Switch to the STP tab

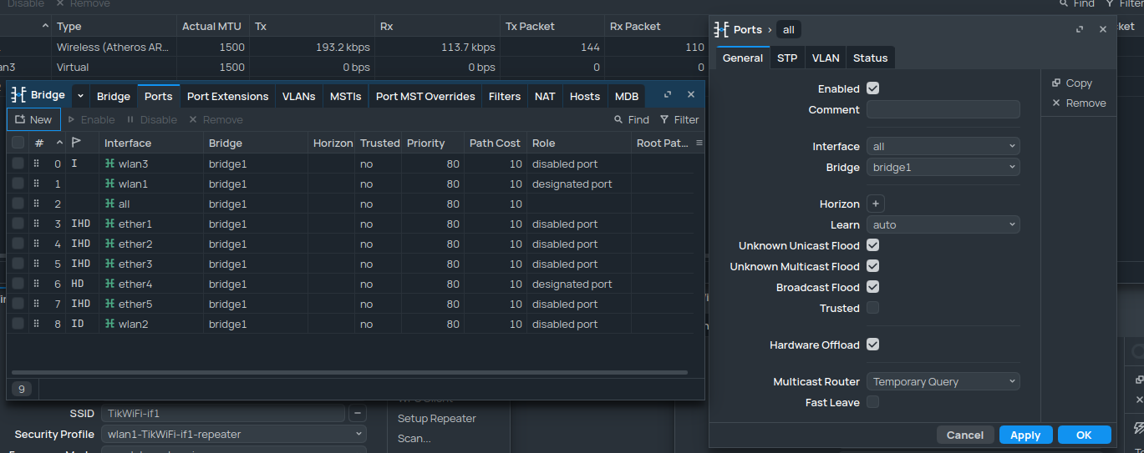click(786, 58)
